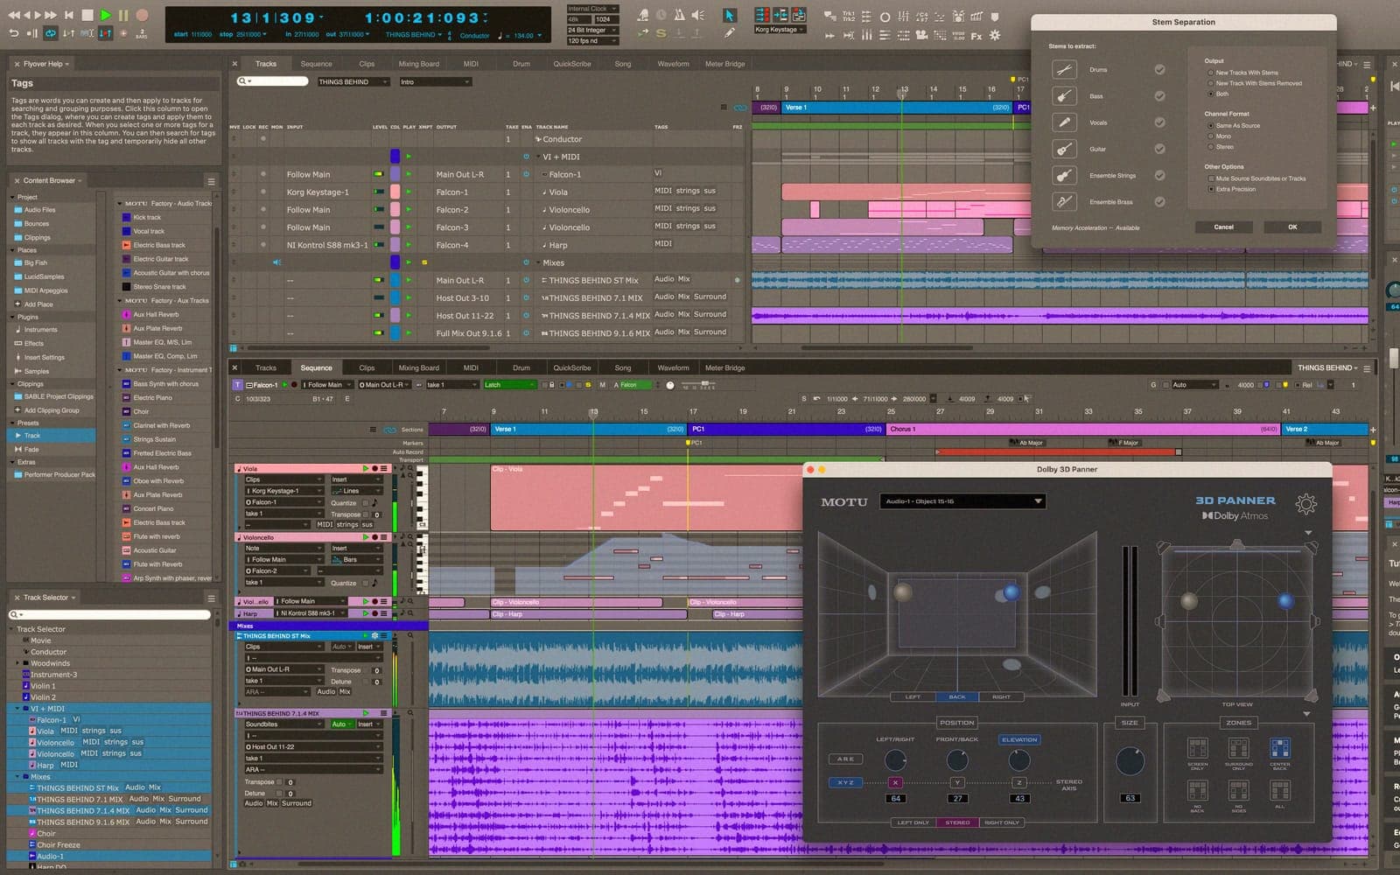Select the Vocals microphone stem icon
This screenshot has width=1400, height=875.
(x=1064, y=122)
